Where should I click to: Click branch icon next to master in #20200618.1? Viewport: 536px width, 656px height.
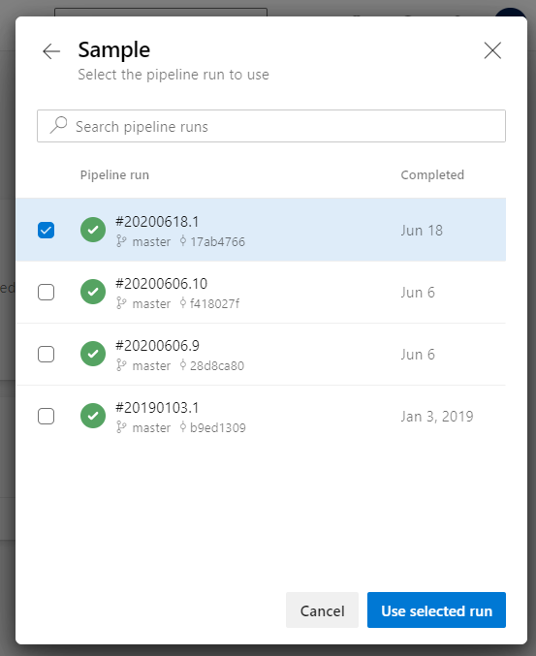tap(121, 241)
